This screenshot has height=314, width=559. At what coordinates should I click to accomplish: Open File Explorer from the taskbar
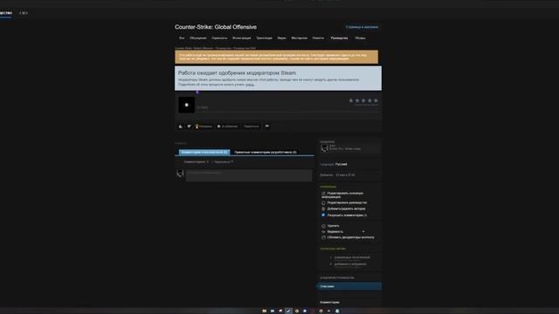tap(264, 311)
